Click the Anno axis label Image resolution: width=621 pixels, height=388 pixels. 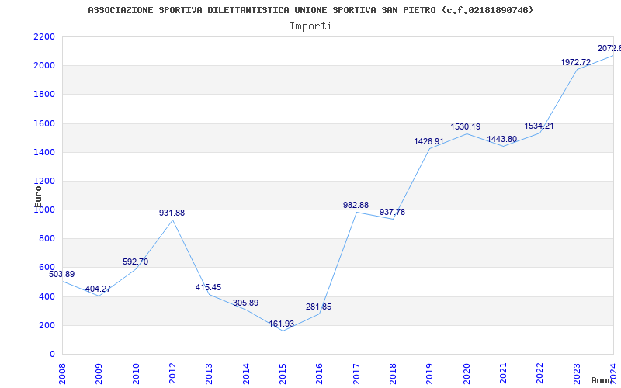[602, 380]
